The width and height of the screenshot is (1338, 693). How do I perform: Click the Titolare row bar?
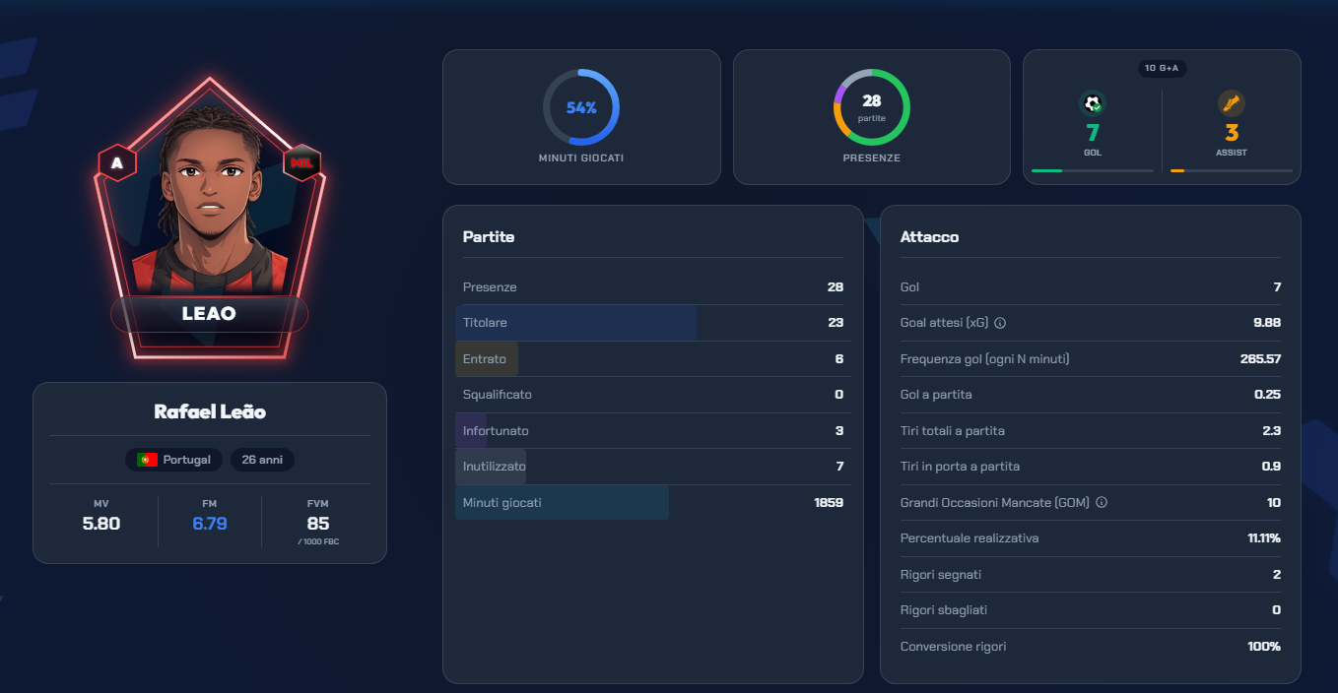click(575, 323)
